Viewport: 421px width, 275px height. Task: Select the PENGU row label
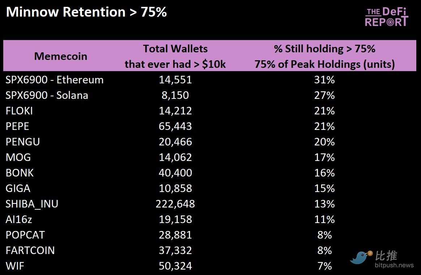[x=23, y=142]
